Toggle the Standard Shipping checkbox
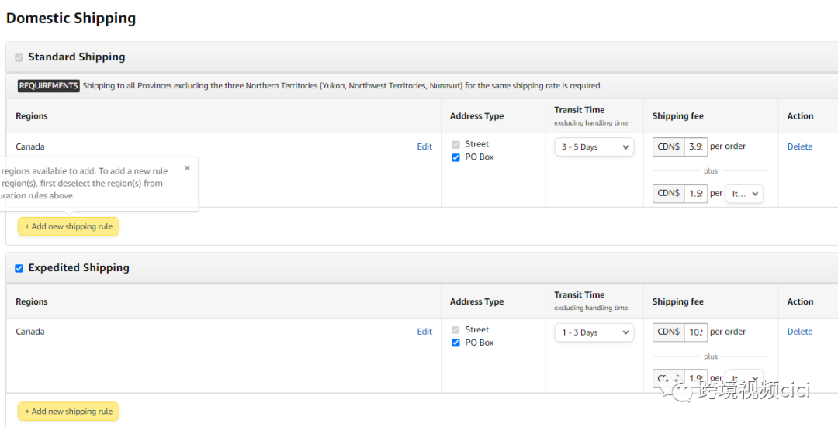This screenshot has width=838, height=427. coord(19,57)
